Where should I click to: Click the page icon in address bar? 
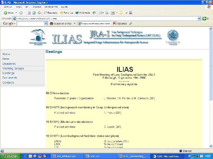click(14, 19)
